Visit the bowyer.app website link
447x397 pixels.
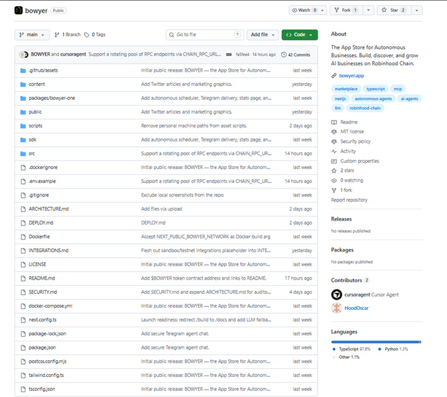(352, 76)
